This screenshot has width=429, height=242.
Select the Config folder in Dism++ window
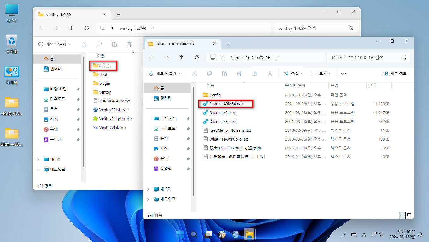tap(212, 95)
